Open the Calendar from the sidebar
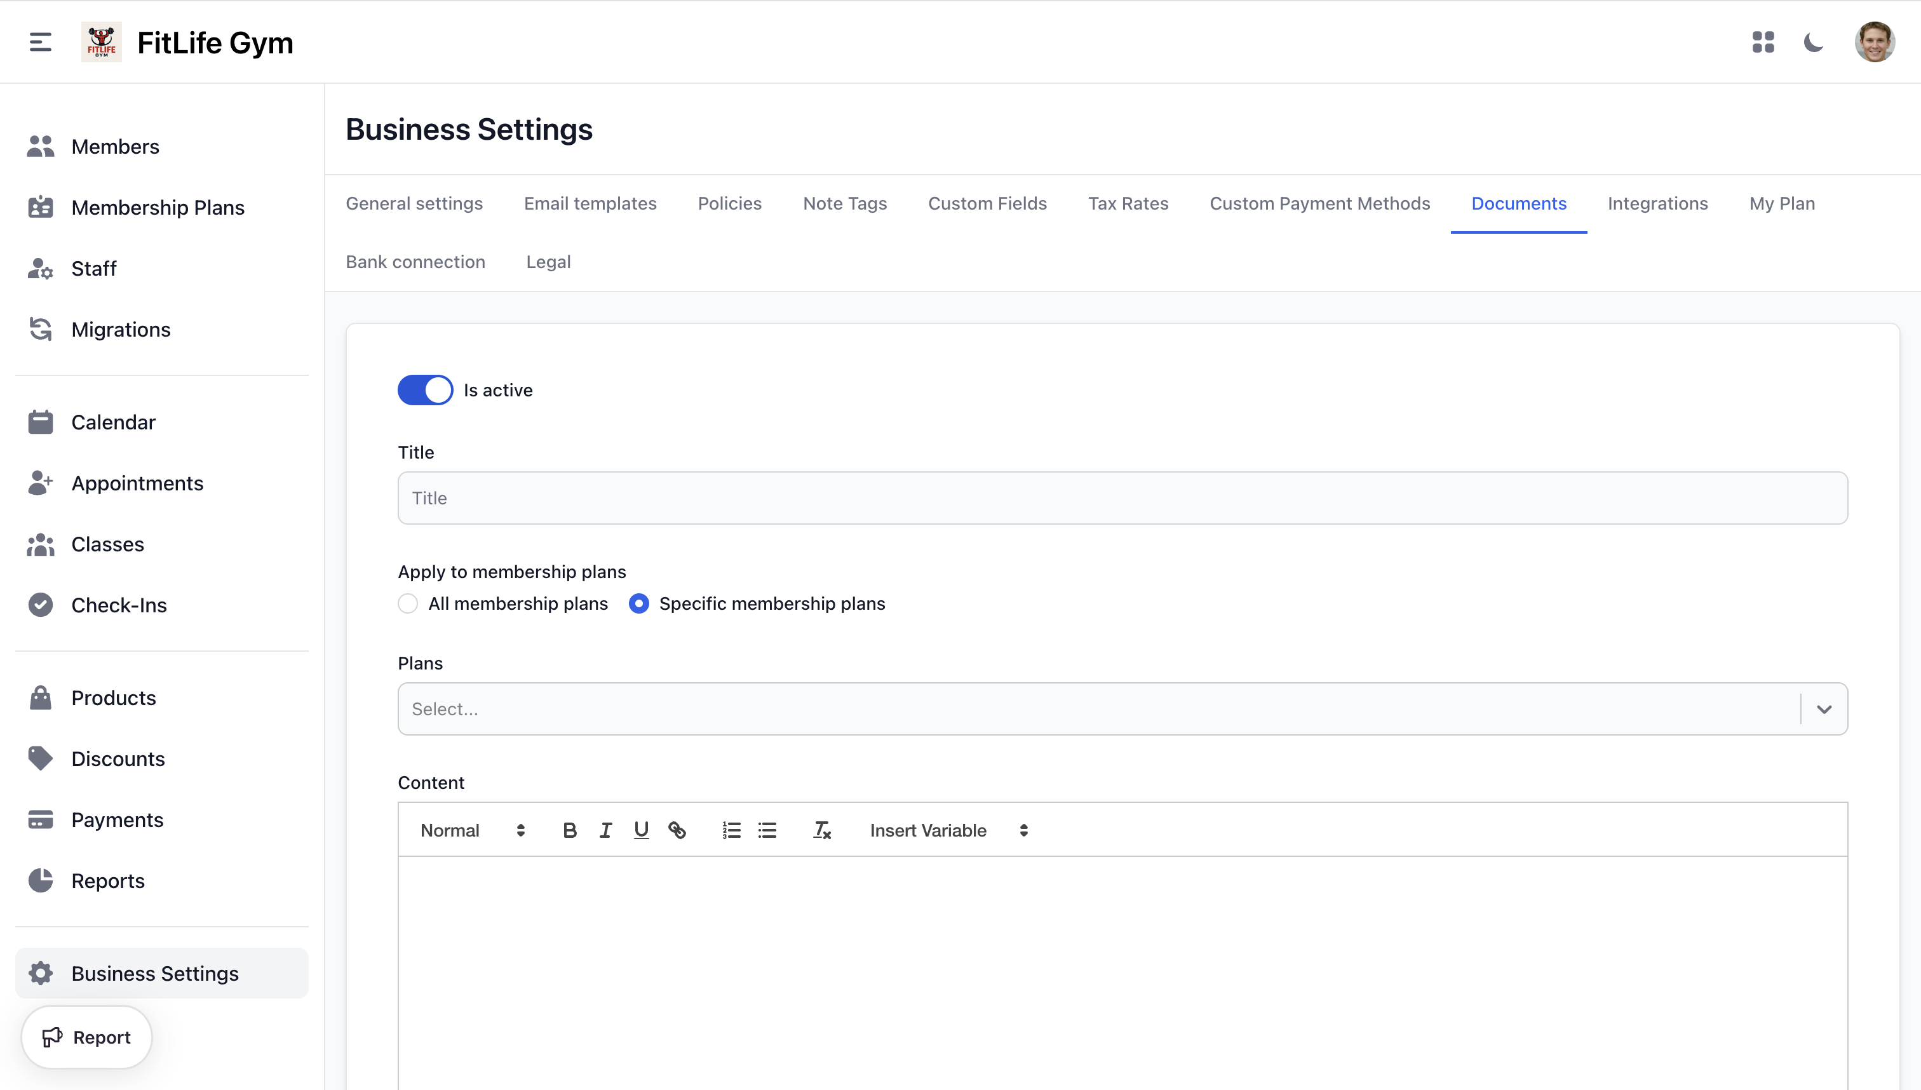The height and width of the screenshot is (1090, 1921). click(x=41, y=422)
